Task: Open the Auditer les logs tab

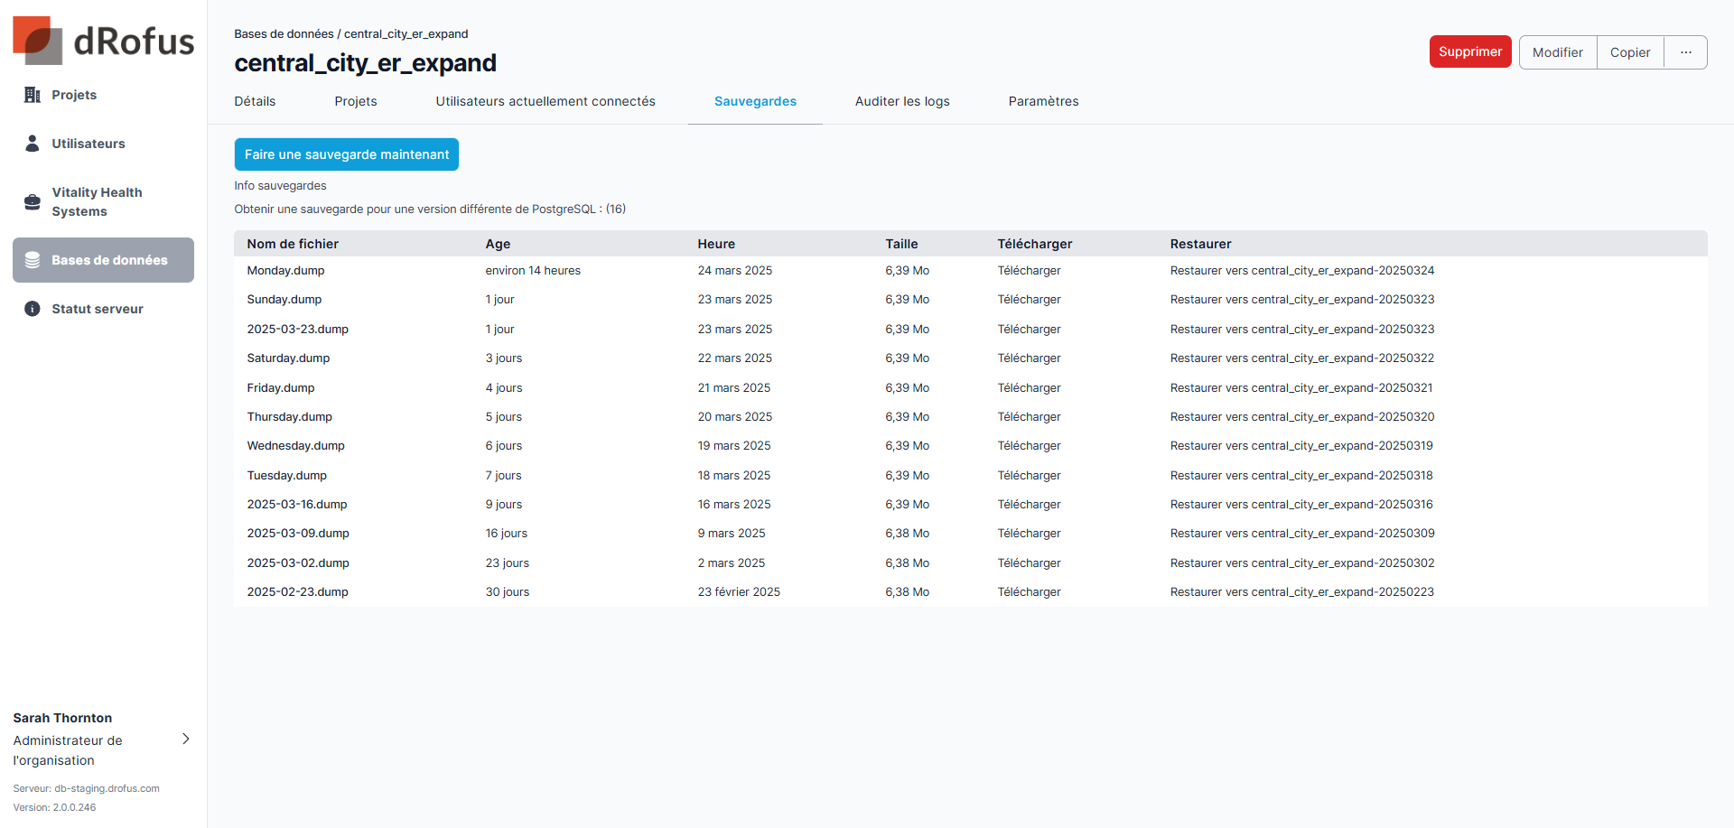Action: tap(901, 101)
